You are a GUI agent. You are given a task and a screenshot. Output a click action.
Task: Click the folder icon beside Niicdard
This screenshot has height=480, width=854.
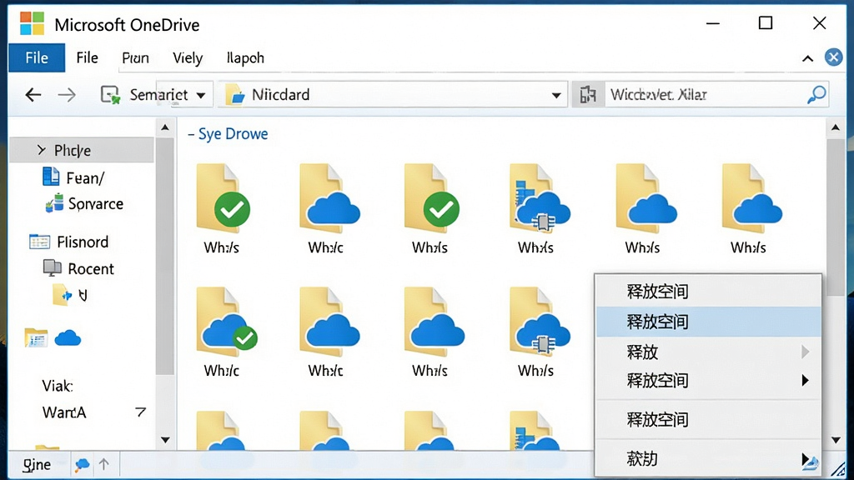click(x=236, y=95)
